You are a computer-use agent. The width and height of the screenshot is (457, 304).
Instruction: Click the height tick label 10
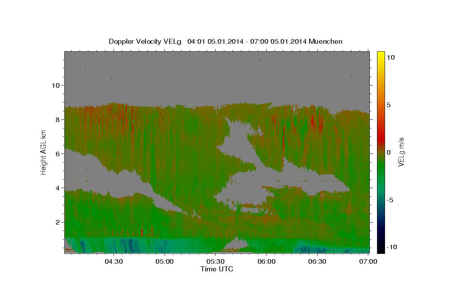click(56, 85)
